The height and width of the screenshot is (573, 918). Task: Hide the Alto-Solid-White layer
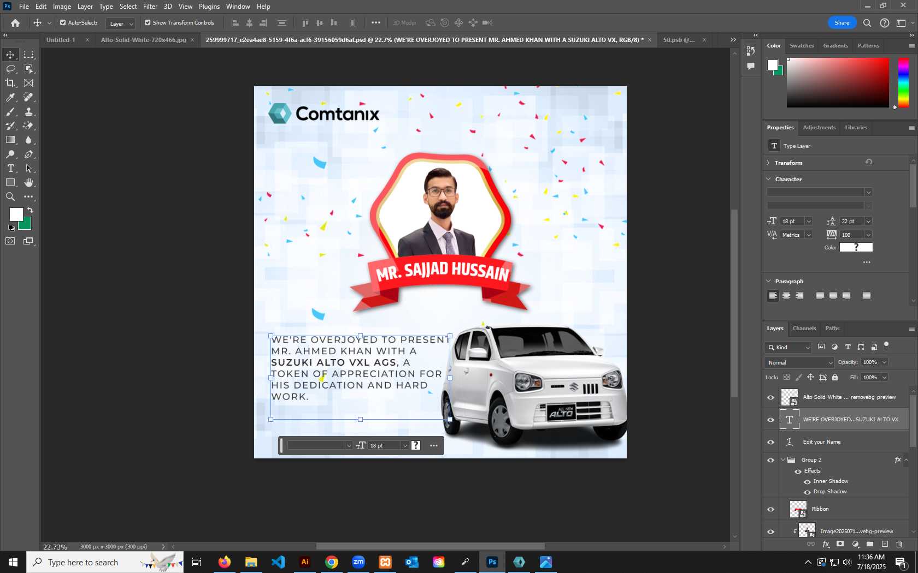coord(771,397)
